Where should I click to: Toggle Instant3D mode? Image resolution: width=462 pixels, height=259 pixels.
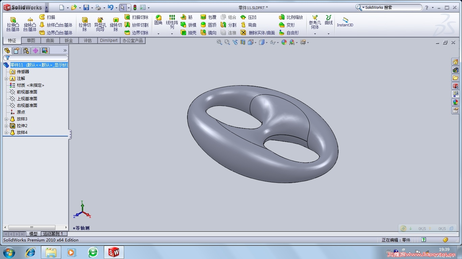coord(345,22)
